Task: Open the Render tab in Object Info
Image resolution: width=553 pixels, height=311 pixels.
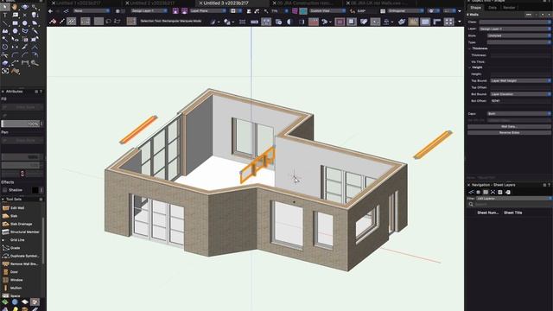Action: click(509, 8)
